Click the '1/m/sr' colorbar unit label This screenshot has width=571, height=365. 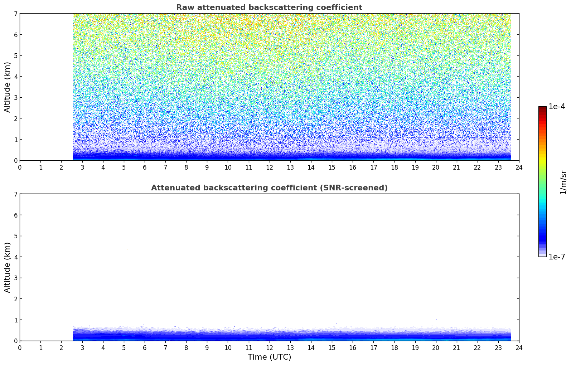tap(563, 182)
